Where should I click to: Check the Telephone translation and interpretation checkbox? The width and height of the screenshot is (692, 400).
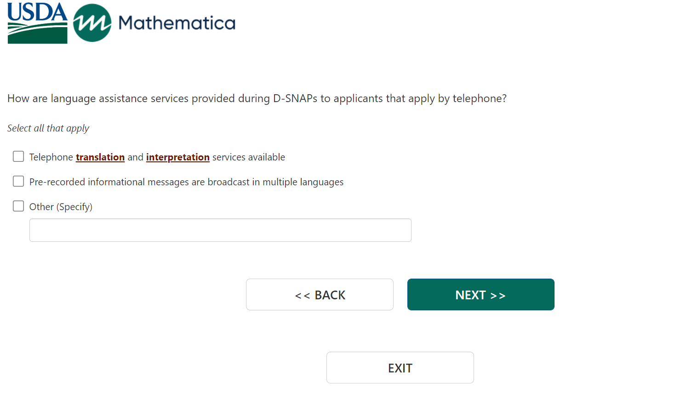(18, 157)
